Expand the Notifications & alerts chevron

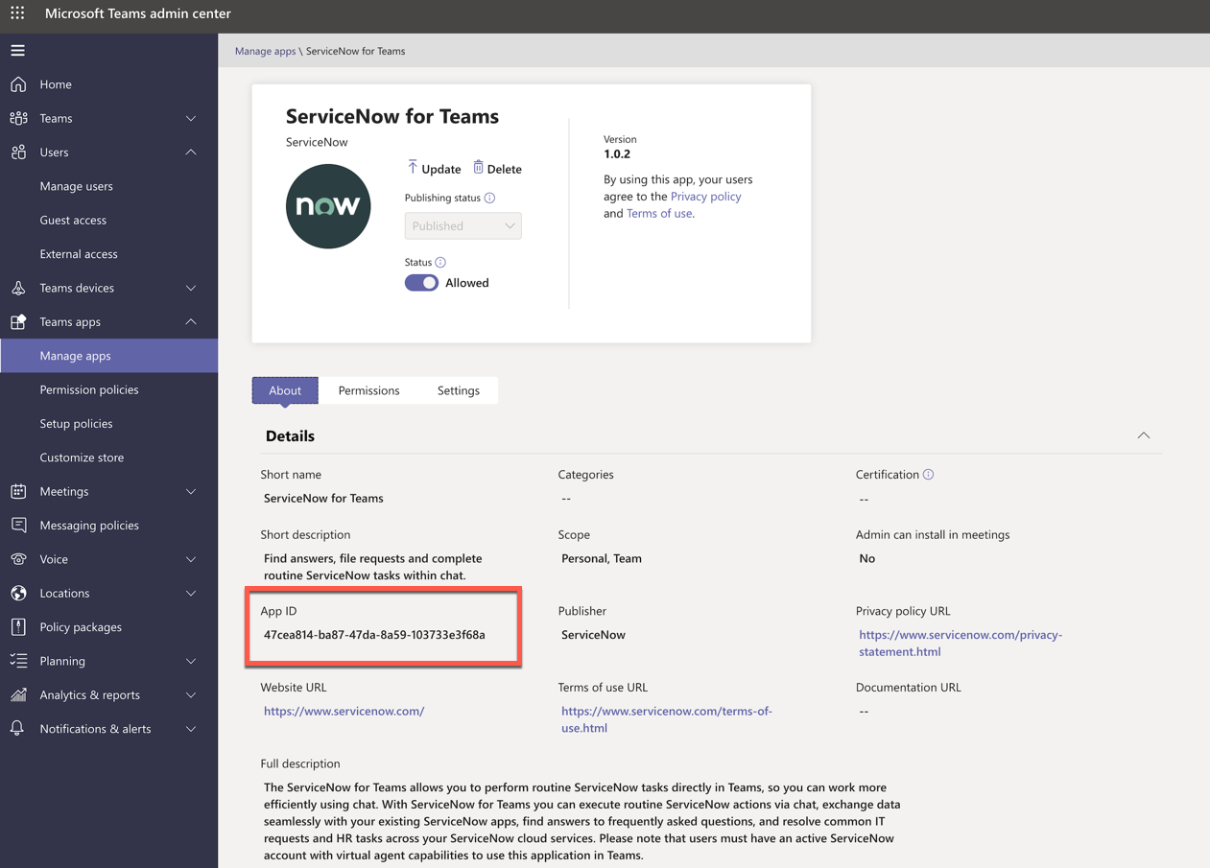tap(191, 729)
